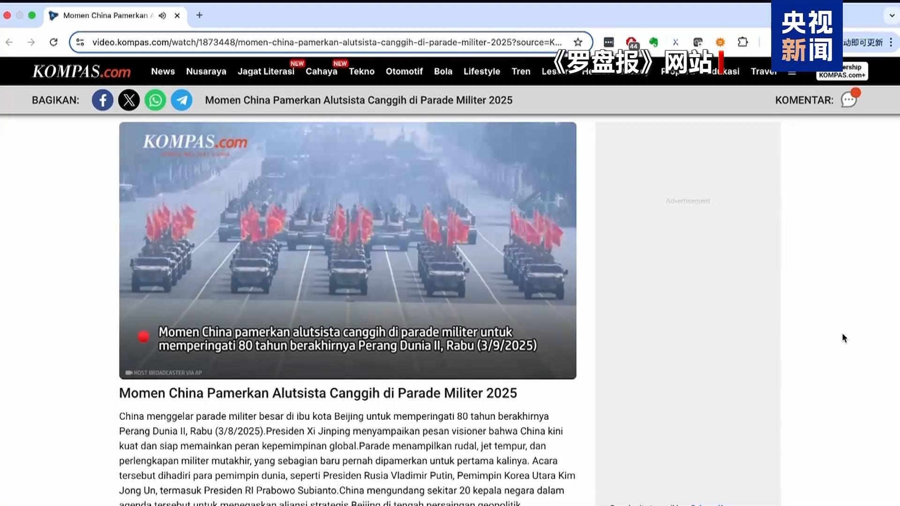Open the Chrome three-dot menu

pos(891,42)
